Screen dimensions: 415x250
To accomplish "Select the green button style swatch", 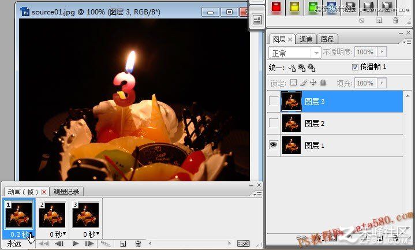I will (x=313, y=7).
